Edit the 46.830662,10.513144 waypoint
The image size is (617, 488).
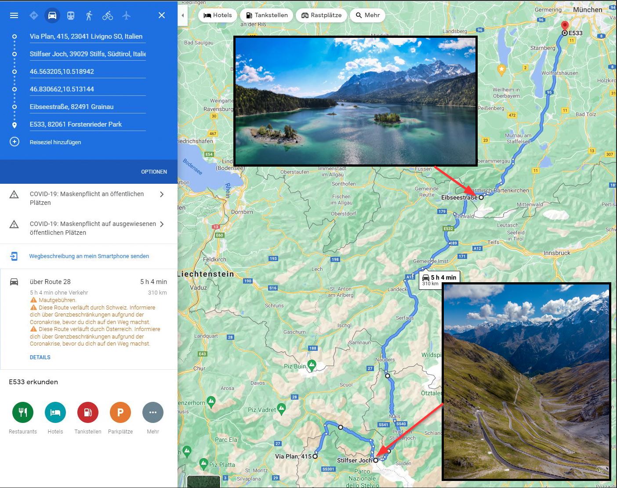click(x=87, y=89)
